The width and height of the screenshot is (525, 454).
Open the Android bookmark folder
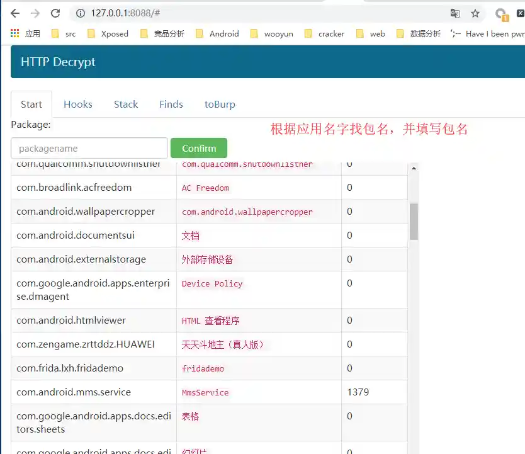pos(217,33)
